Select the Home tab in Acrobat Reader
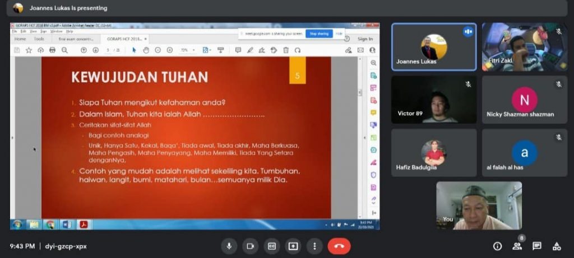 coord(20,39)
